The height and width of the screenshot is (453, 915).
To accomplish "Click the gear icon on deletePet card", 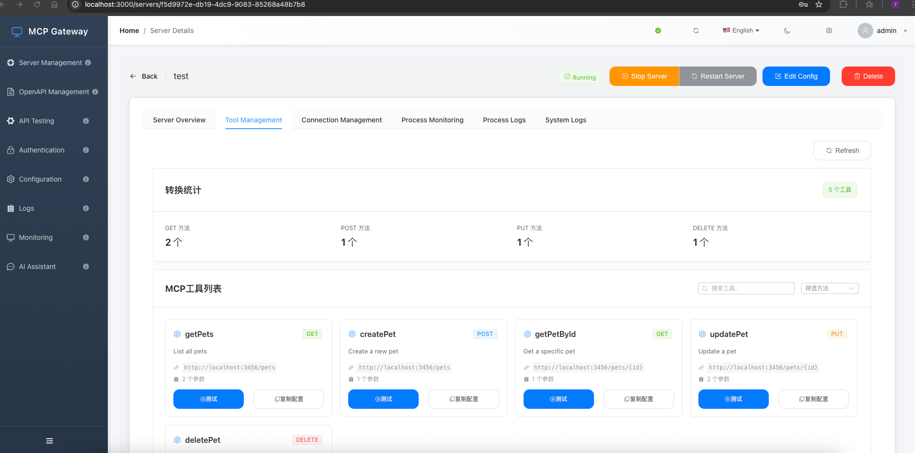I will pos(177,440).
